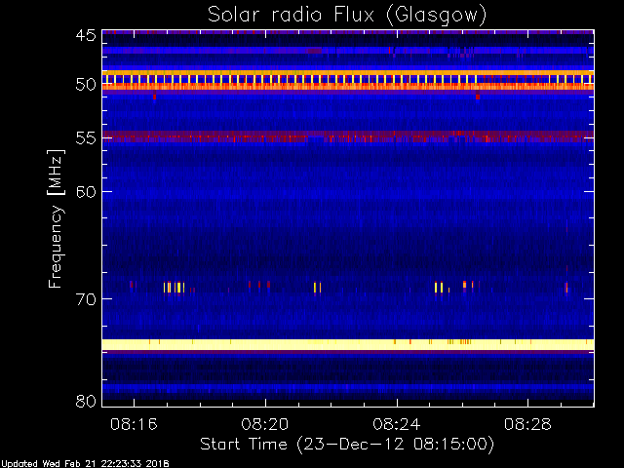Click the 50 frequency tick label
This screenshot has width=624, height=468.
pyautogui.click(x=86, y=85)
